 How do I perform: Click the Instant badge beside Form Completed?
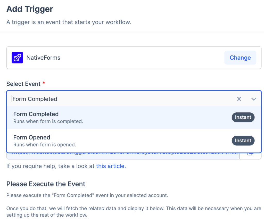point(243,117)
